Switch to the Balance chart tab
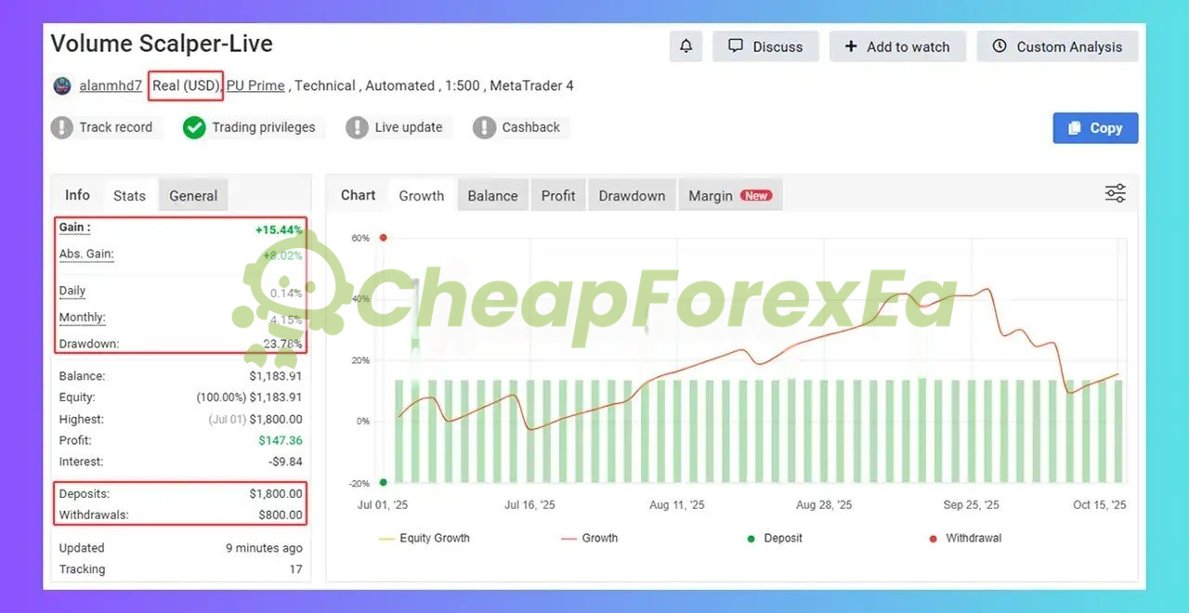Viewport: 1189px width, 613px height. (x=492, y=196)
